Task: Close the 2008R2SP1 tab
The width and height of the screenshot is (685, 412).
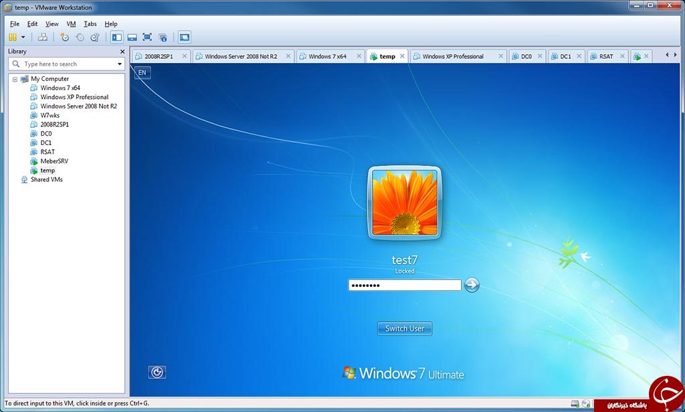Action: coord(185,56)
